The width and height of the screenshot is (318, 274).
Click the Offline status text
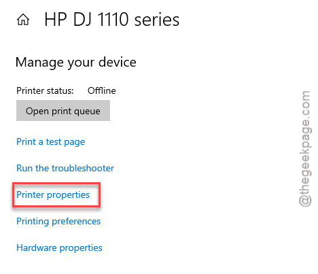[102, 90]
